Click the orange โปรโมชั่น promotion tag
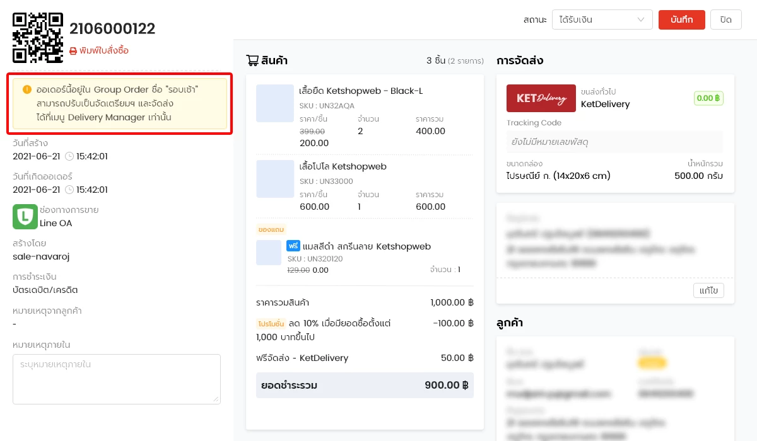 (x=271, y=324)
